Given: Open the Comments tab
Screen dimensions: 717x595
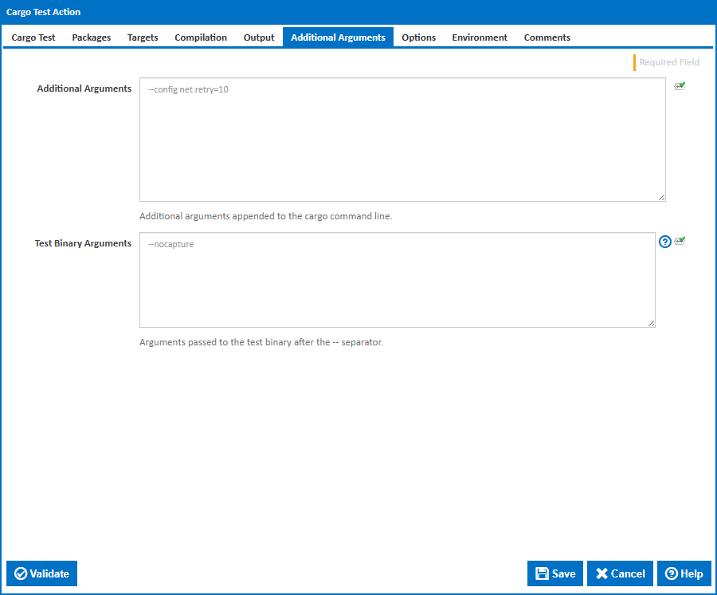Looking at the screenshot, I should point(547,37).
